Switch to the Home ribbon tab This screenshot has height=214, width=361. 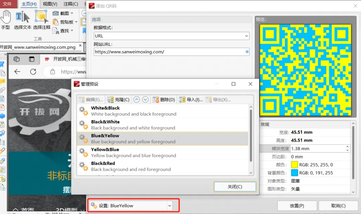[x=29, y=4]
